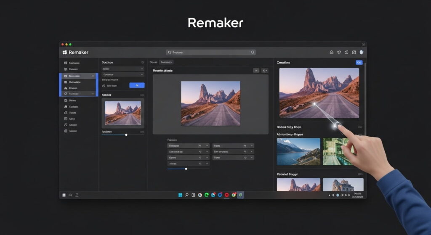Switch to the "Dosss" tab above the canvas
Screen dimensions: 431x235
[153, 62]
